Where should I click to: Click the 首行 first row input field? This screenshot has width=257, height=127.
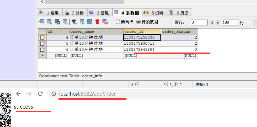pos(199,22)
